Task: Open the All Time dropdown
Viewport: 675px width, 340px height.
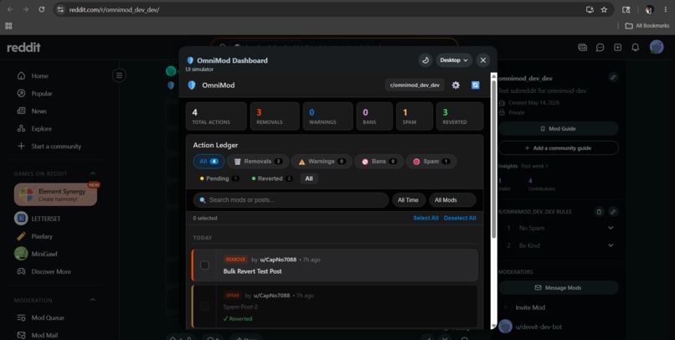Action: pyautogui.click(x=408, y=200)
